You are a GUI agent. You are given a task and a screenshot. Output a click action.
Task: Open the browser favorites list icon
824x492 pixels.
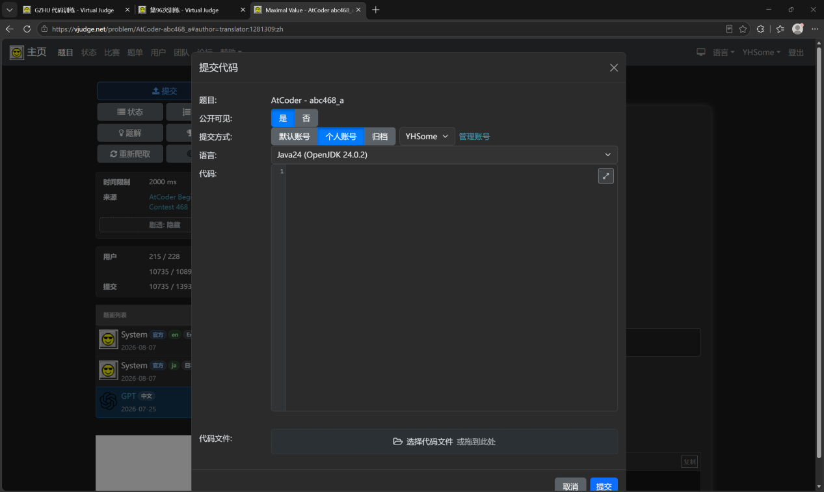point(780,29)
